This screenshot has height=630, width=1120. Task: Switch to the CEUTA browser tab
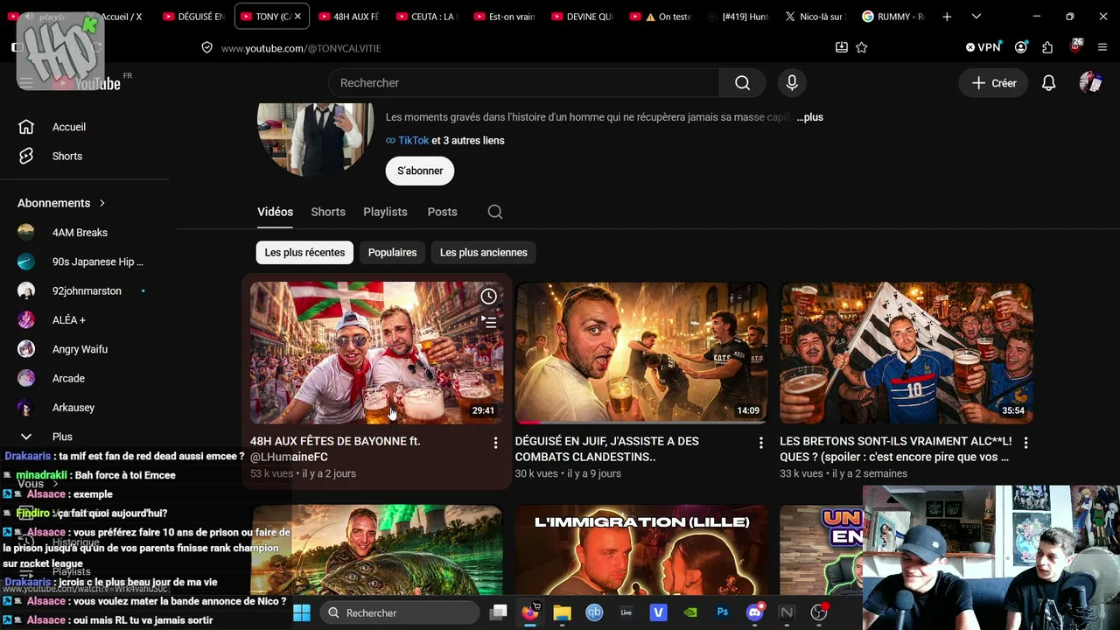[x=427, y=17]
